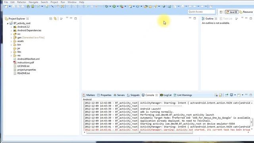Click the Console horizontal scrollbar thumb
This screenshot has height=143, width=254.
(140, 132)
